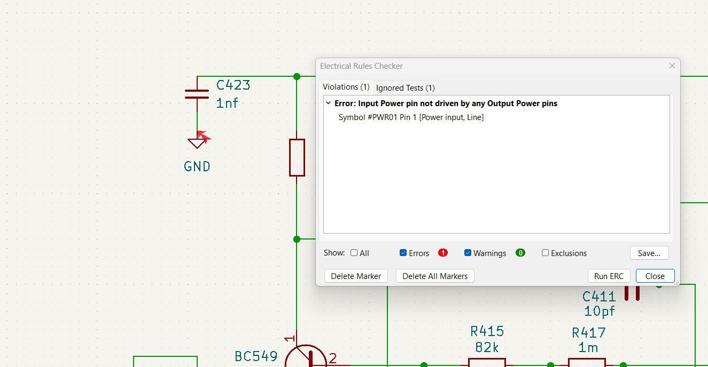
Task: Toggle the Warnings checkbox
Action: [468, 253]
